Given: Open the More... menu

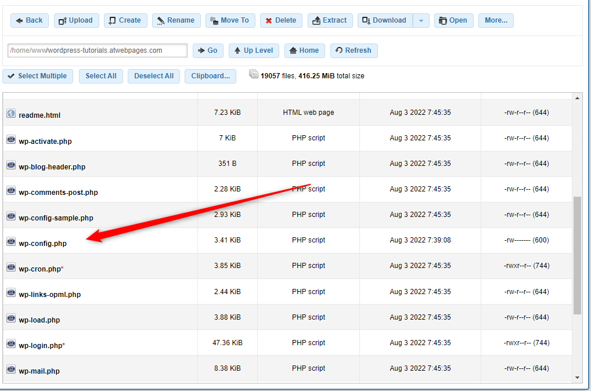Looking at the screenshot, I should 496,20.
